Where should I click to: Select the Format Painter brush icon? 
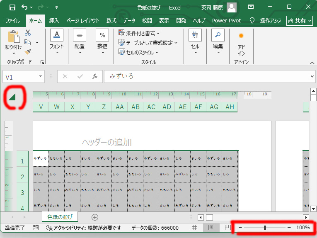point(28,52)
